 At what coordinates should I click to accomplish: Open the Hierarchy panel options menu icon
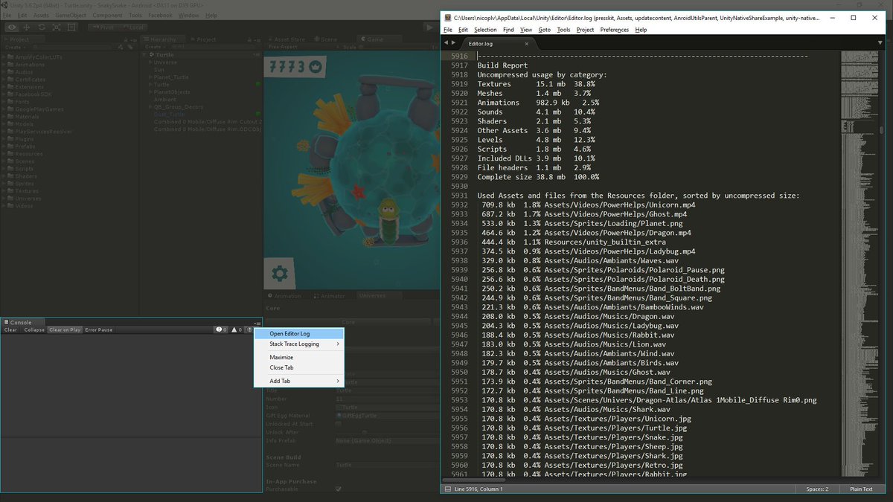click(257, 39)
